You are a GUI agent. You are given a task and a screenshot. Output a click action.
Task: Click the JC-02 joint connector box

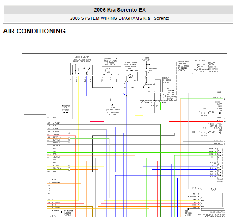coord(204,113)
